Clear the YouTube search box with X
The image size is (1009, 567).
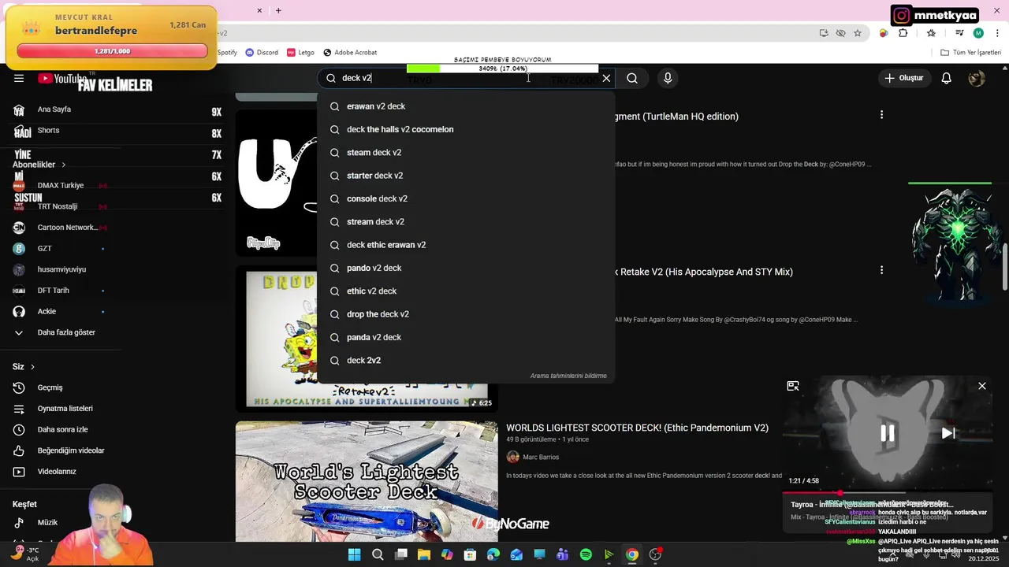pyautogui.click(x=606, y=78)
